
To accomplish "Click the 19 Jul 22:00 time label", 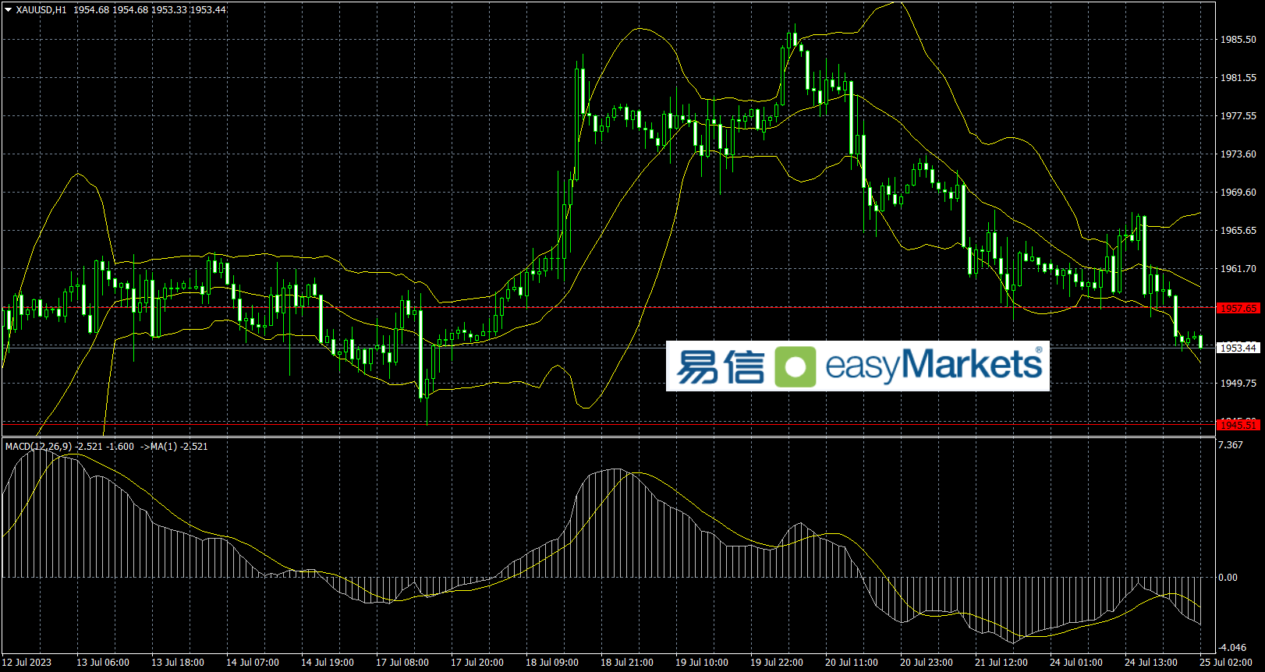I will [777, 663].
